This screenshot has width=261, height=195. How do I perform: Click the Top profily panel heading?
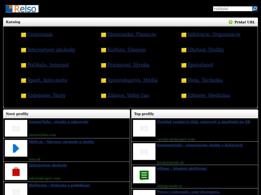[144, 114]
